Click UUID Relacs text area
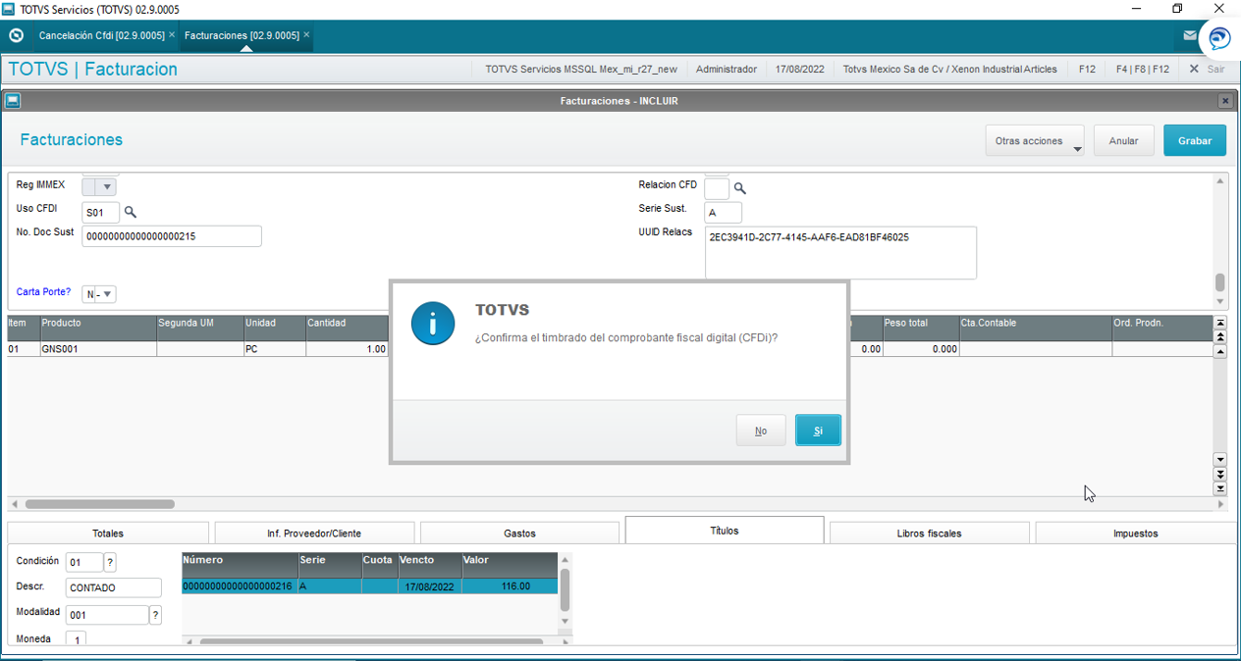The image size is (1241, 661). 840,253
